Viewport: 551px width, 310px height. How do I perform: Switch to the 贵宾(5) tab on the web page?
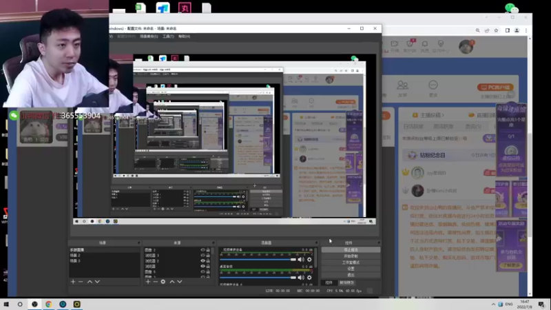pyautogui.click(x=473, y=127)
